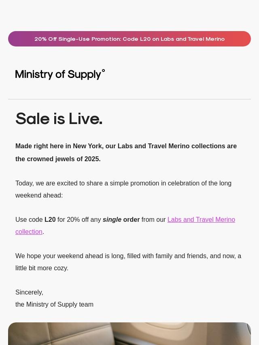Viewport: 259px width, 345px height.
Task: Click "little bit more cozy." text
Action: (42, 268)
